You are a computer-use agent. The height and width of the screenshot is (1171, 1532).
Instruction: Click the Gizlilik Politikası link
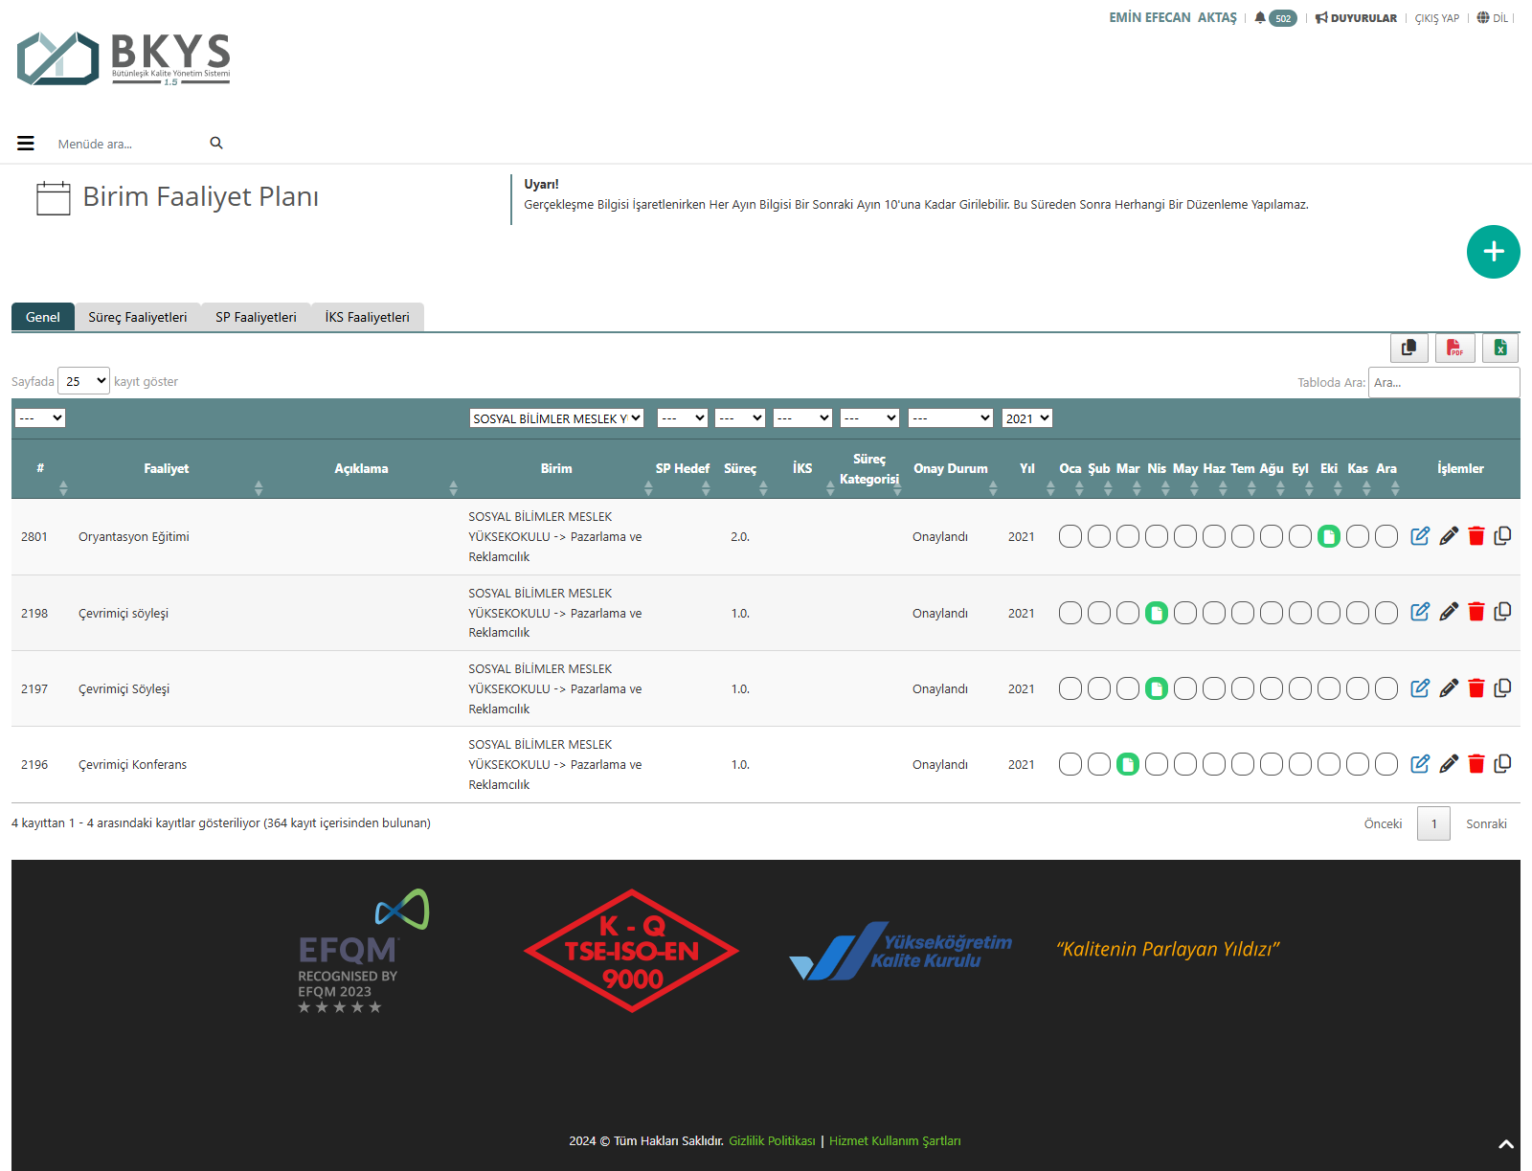(772, 1140)
